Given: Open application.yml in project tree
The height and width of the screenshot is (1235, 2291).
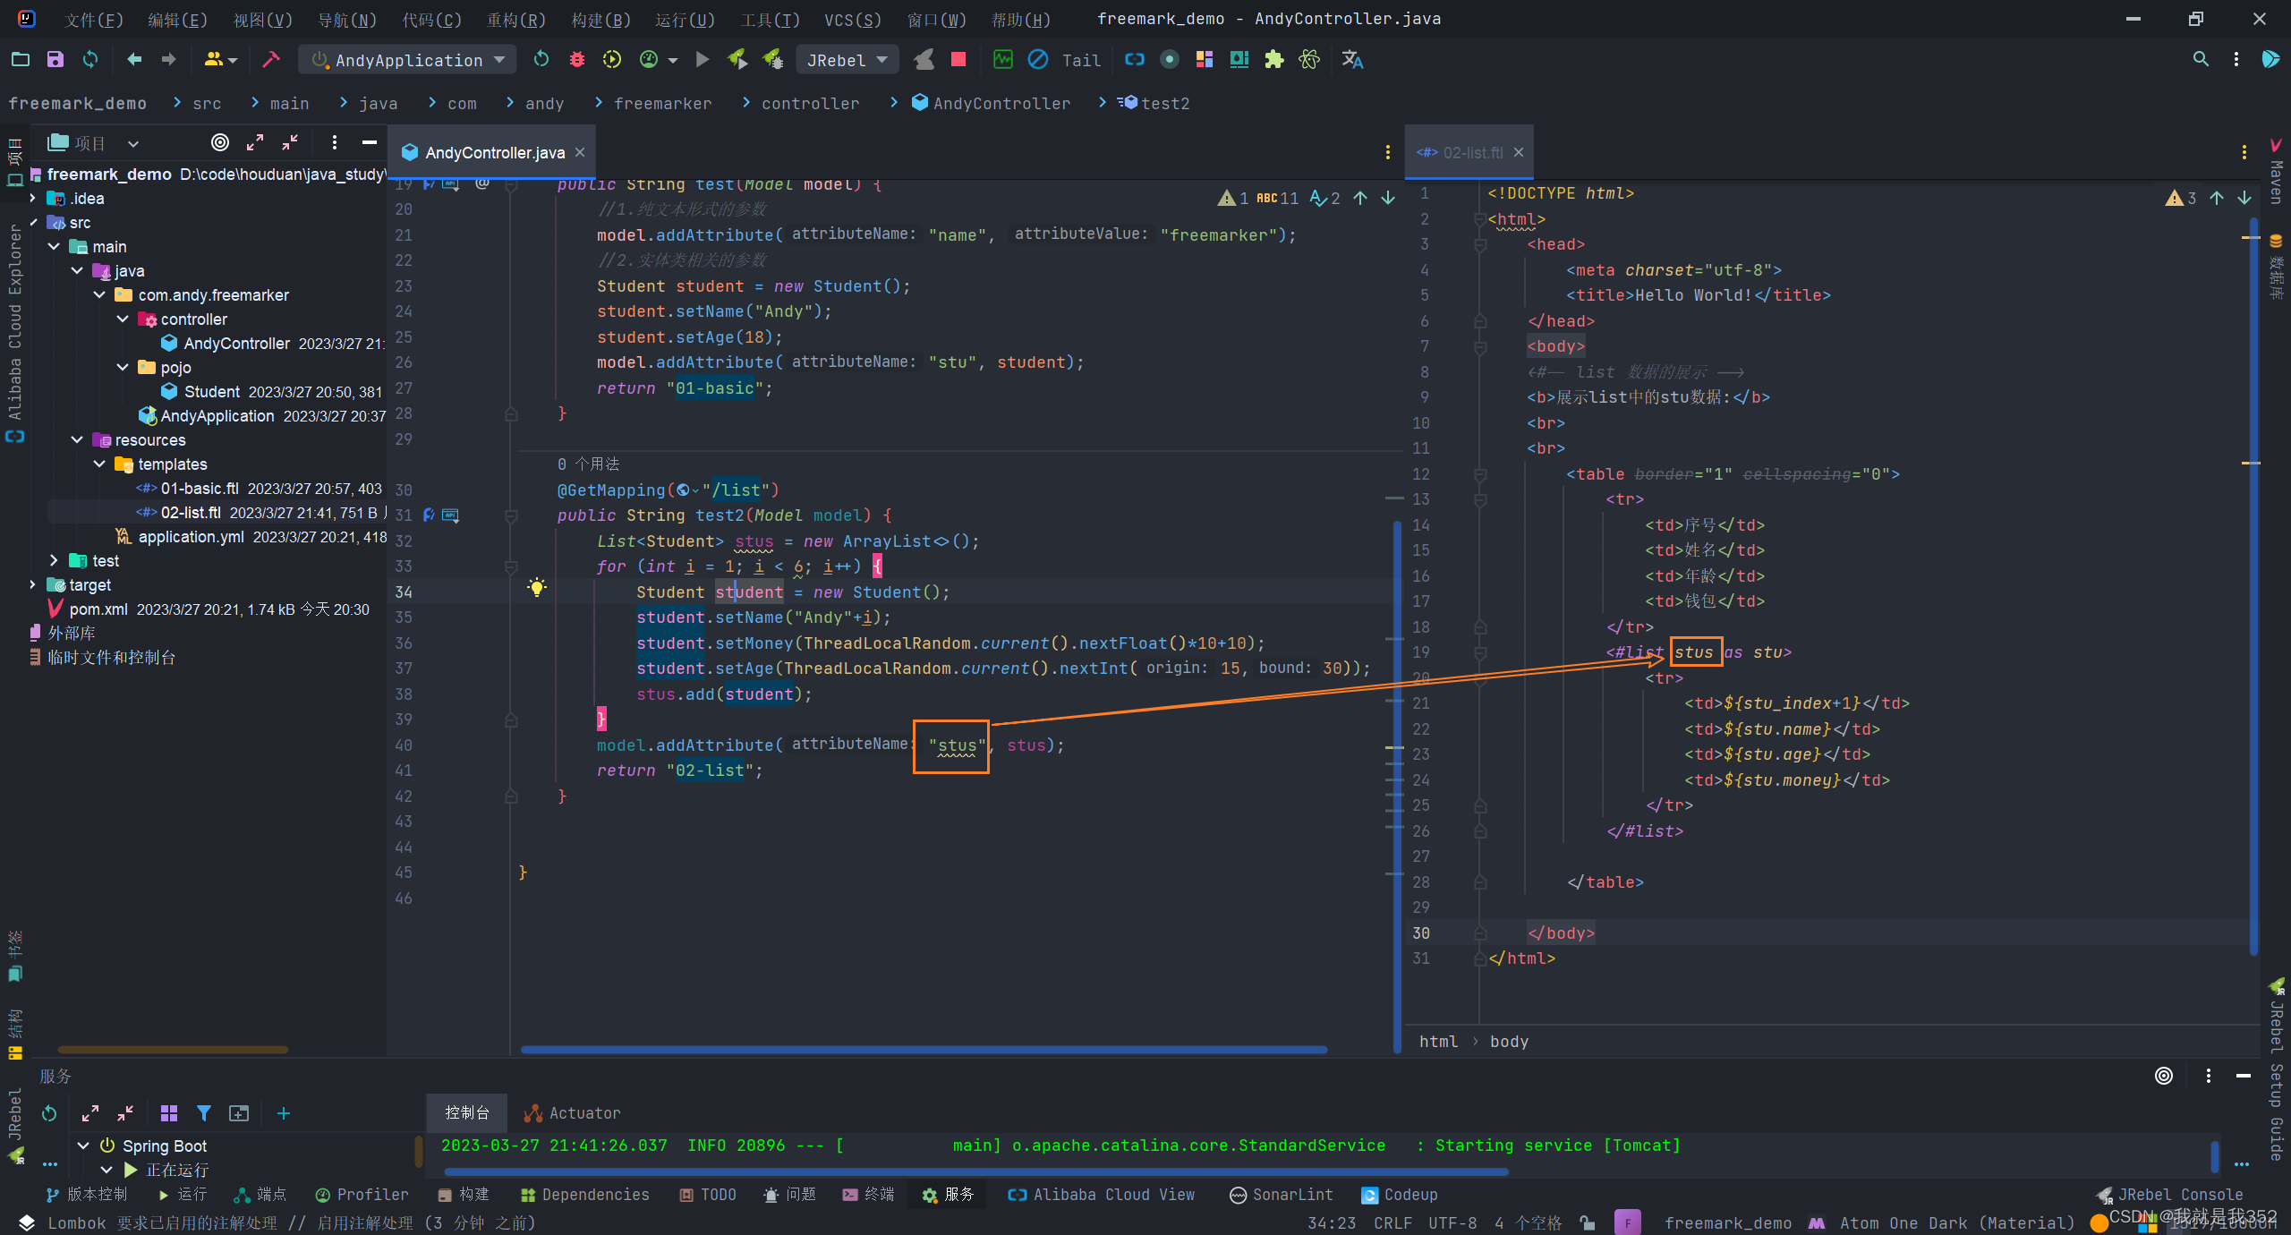Looking at the screenshot, I should coord(191,537).
